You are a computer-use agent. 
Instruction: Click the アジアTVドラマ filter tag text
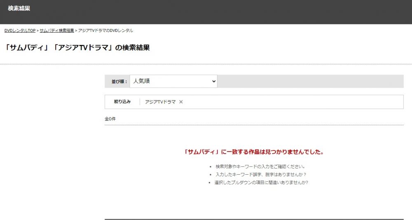[160, 102]
